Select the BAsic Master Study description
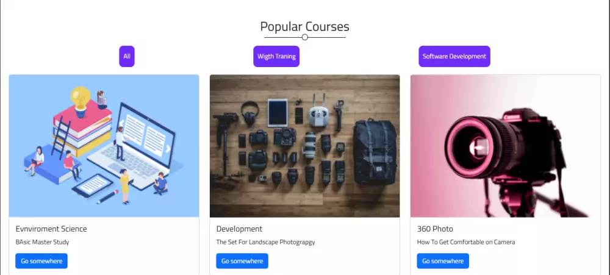 [43, 242]
